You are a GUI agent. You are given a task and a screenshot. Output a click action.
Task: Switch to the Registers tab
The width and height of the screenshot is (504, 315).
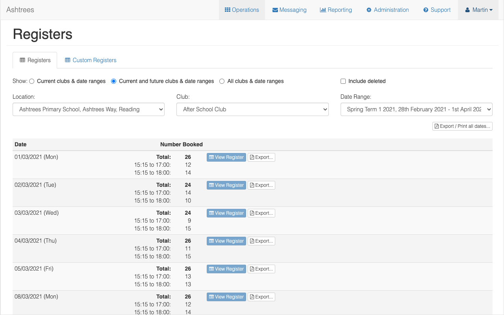point(35,60)
